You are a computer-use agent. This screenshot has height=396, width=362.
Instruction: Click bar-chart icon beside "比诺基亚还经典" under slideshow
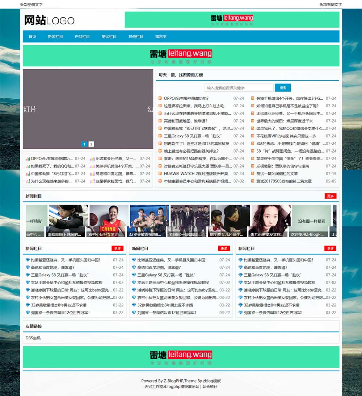pos(92,159)
